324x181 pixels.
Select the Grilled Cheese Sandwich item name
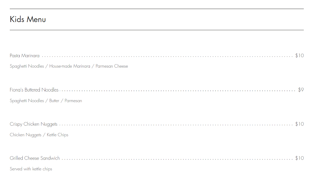click(x=35, y=158)
